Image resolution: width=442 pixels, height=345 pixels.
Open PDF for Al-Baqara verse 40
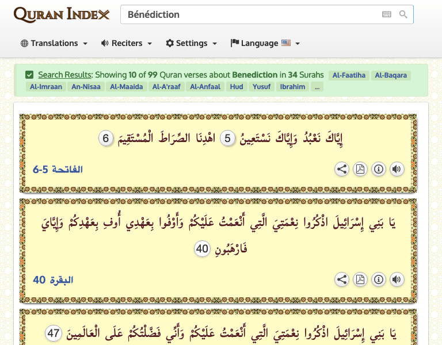click(360, 279)
